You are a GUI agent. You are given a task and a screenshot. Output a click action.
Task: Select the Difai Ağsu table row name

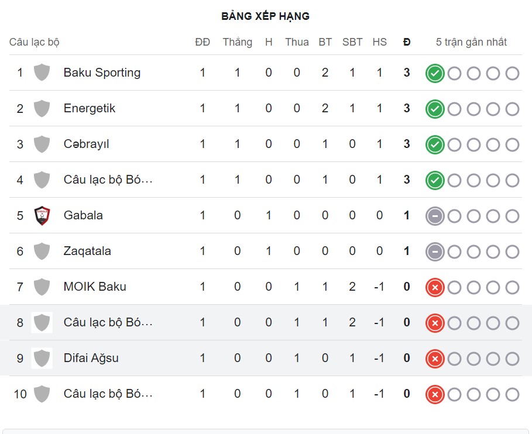(91, 358)
